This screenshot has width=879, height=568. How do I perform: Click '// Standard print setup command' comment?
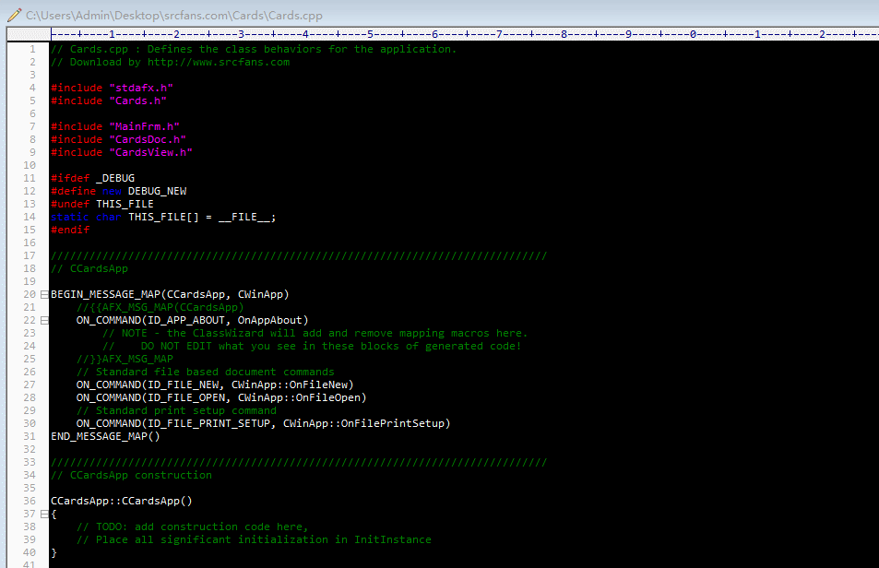176,410
